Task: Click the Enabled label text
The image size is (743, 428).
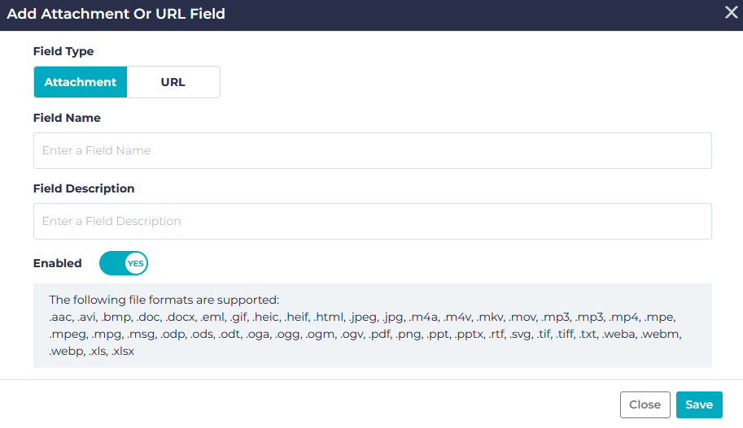Action: click(57, 263)
